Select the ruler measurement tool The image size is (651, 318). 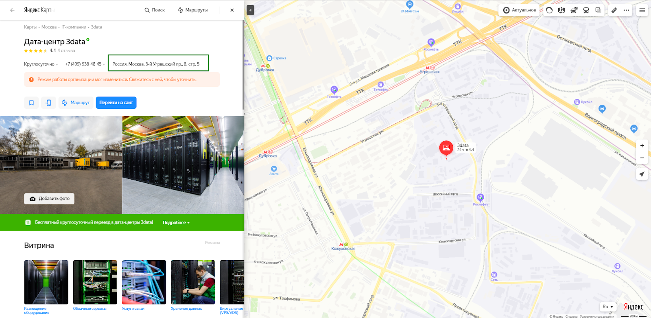point(614,10)
